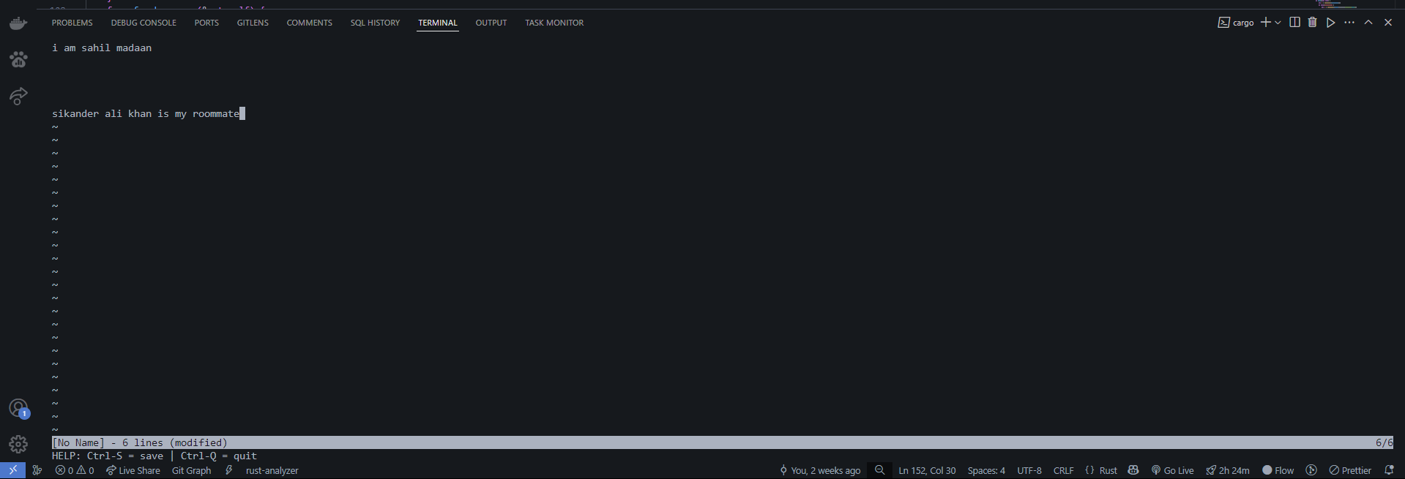
Task: Open Git Graph from status bar
Action: click(x=191, y=470)
